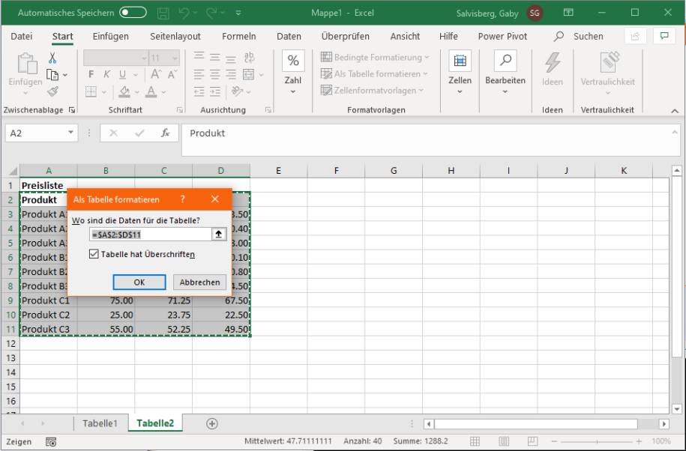686x451 pixels.
Task: Uncheck Tabelle hat Überschriften checkbox
Action: [x=94, y=254]
